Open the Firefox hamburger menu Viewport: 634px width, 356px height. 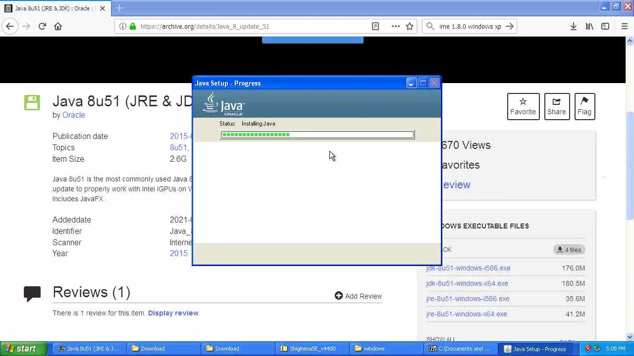click(x=624, y=26)
